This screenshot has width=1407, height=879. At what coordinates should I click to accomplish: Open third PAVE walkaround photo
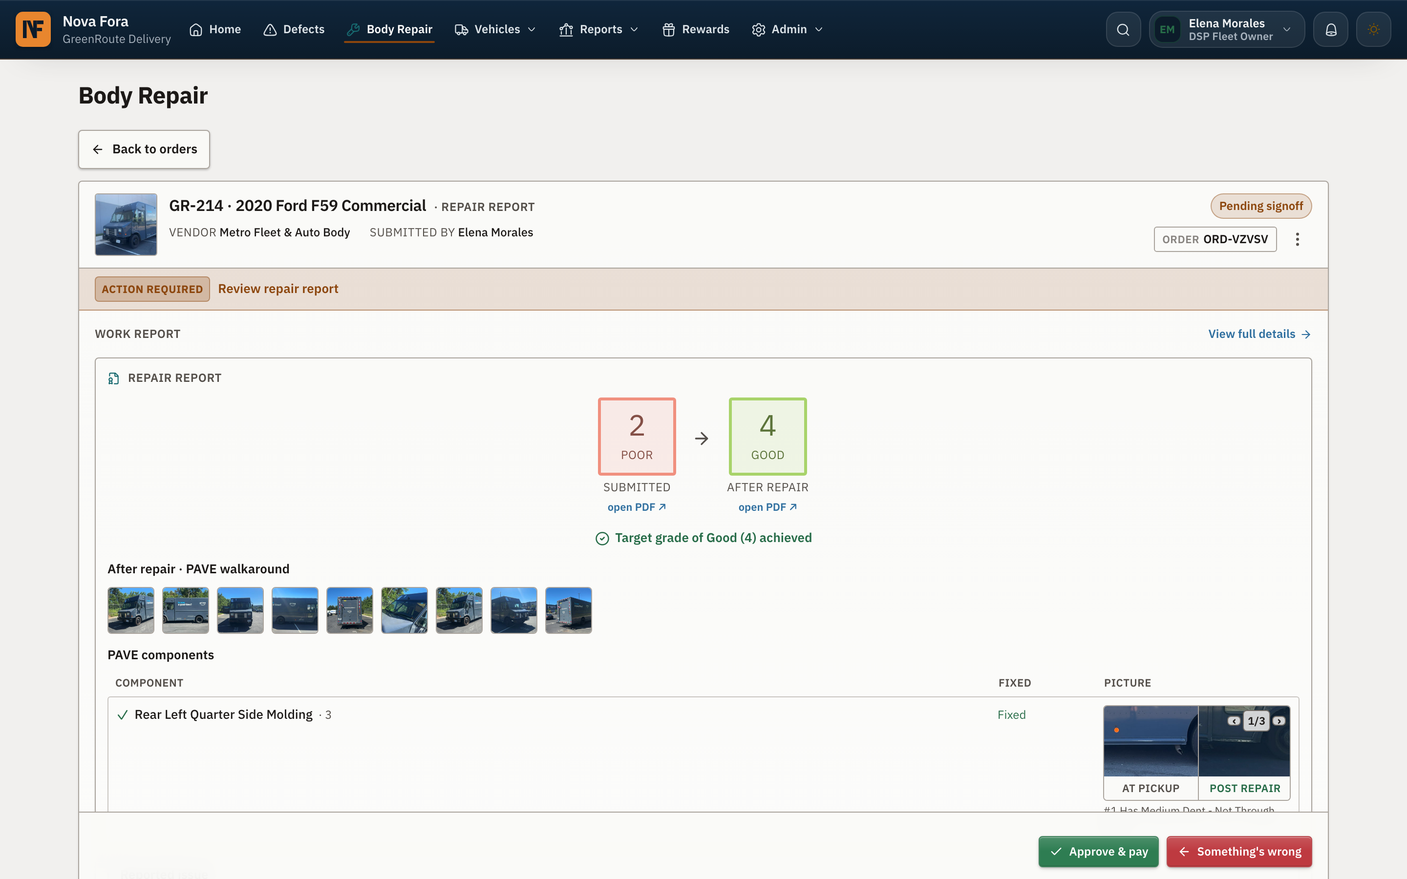240,610
